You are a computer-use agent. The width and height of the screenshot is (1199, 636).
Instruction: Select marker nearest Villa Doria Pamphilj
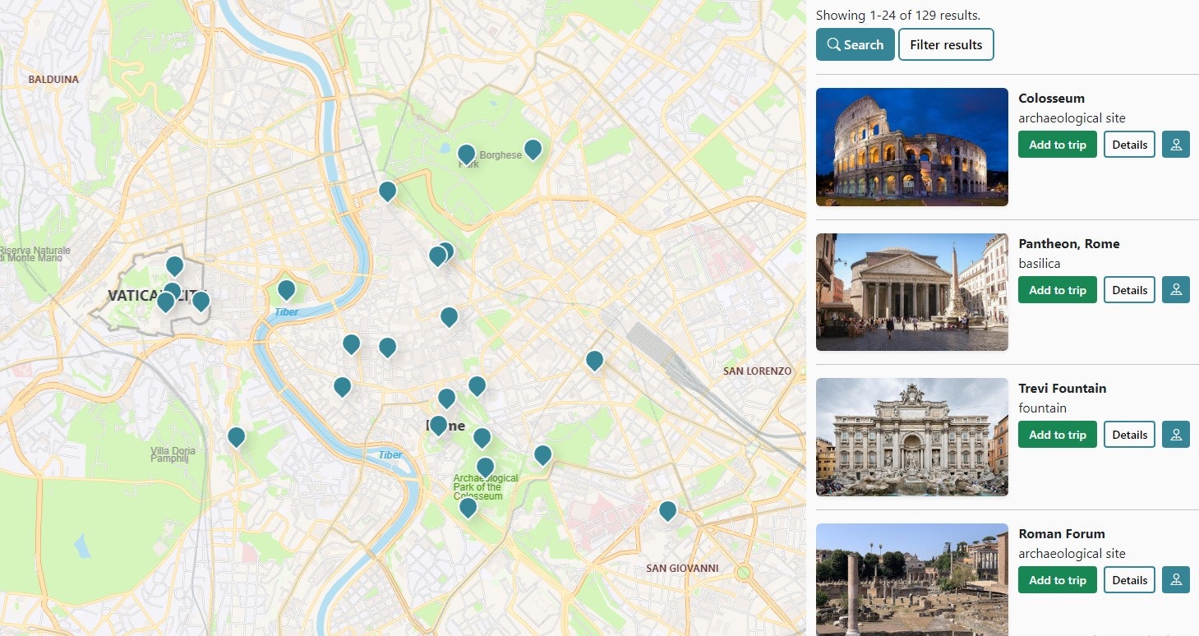point(236,437)
